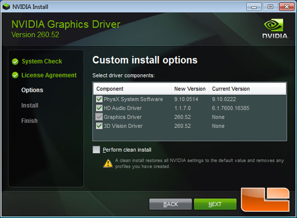Click the orange Legit Reviews watermark logo
Image resolution: width=297 pixels, height=218 pixels.
265,200
